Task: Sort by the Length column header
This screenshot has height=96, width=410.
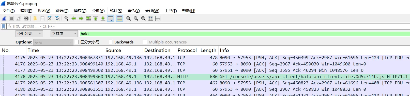Action: click(x=209, y=50)
